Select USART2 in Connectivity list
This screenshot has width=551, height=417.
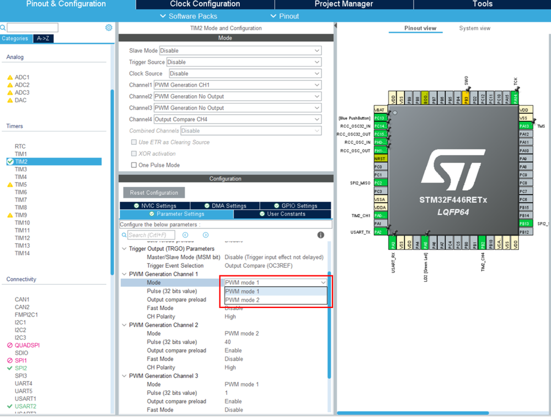(x=25, y=407)
